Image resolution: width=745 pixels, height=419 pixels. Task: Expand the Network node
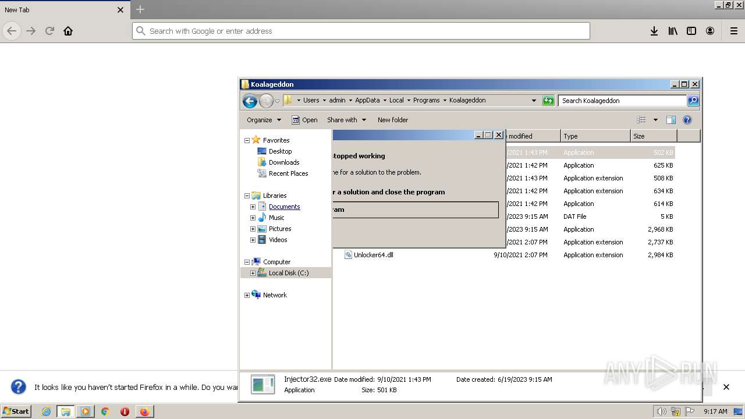247,295
